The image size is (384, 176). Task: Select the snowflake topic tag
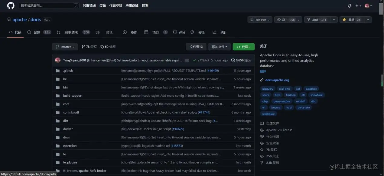[x=317, y=95]
